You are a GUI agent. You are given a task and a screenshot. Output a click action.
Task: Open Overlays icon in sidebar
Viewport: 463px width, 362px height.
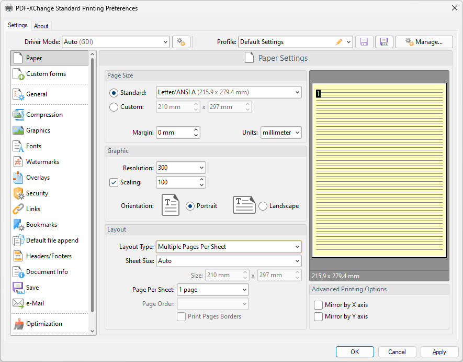(18, 178)
